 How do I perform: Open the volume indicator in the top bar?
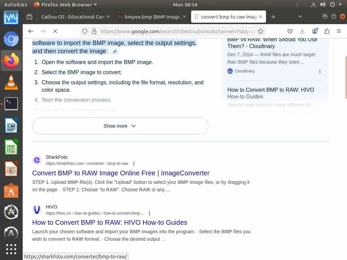[x=323, y=4]
